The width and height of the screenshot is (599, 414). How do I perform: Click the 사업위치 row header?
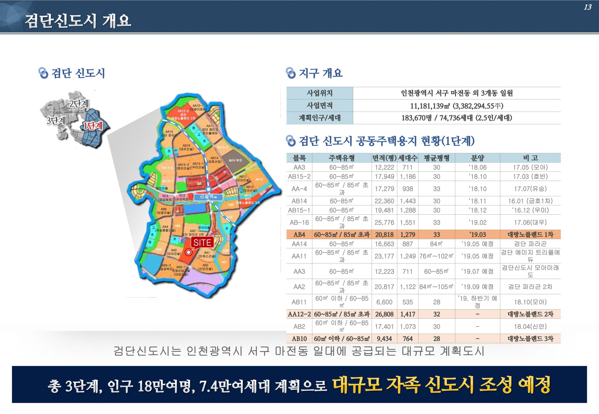320,93
